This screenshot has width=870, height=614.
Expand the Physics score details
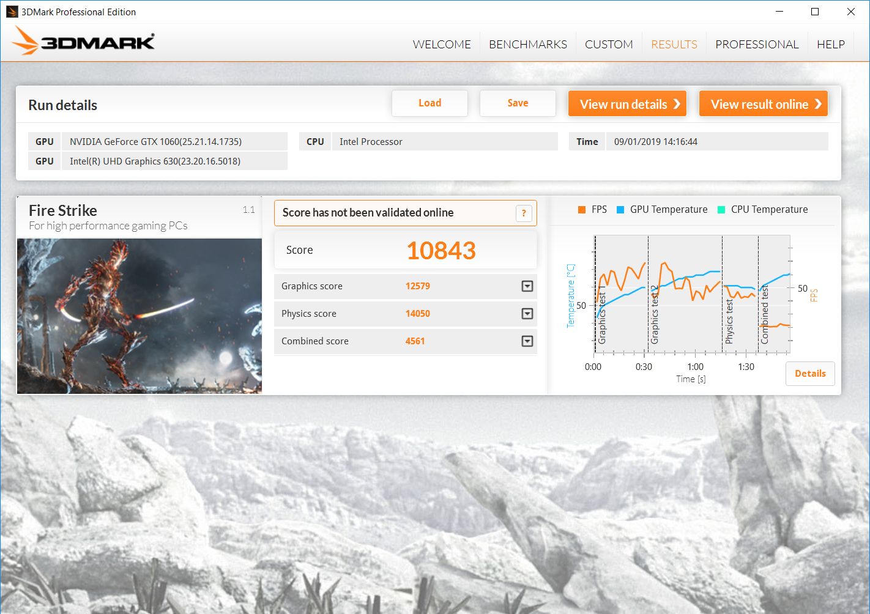(x=527, y=314)
